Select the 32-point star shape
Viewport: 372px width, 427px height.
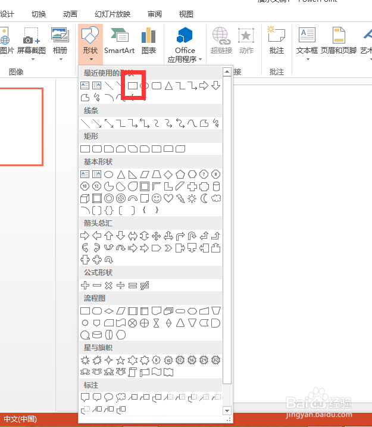216,360
